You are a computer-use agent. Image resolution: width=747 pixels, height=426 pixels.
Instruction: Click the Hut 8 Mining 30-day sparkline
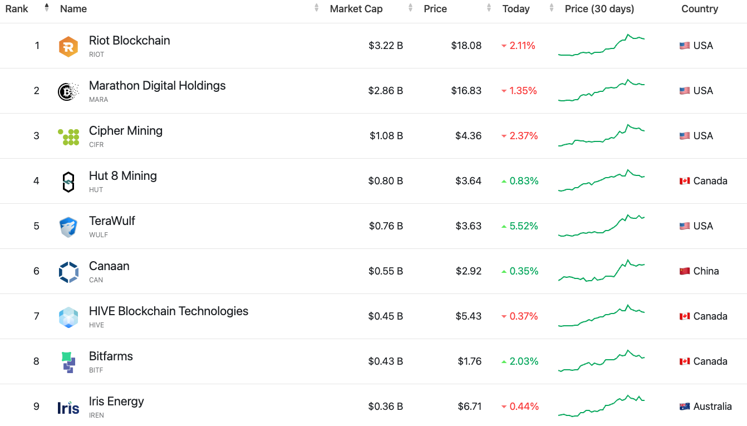601,180
